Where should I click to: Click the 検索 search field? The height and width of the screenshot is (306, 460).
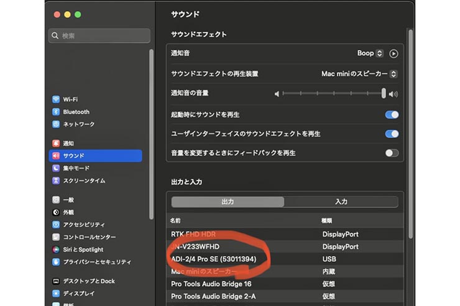[x=99, y=36]
